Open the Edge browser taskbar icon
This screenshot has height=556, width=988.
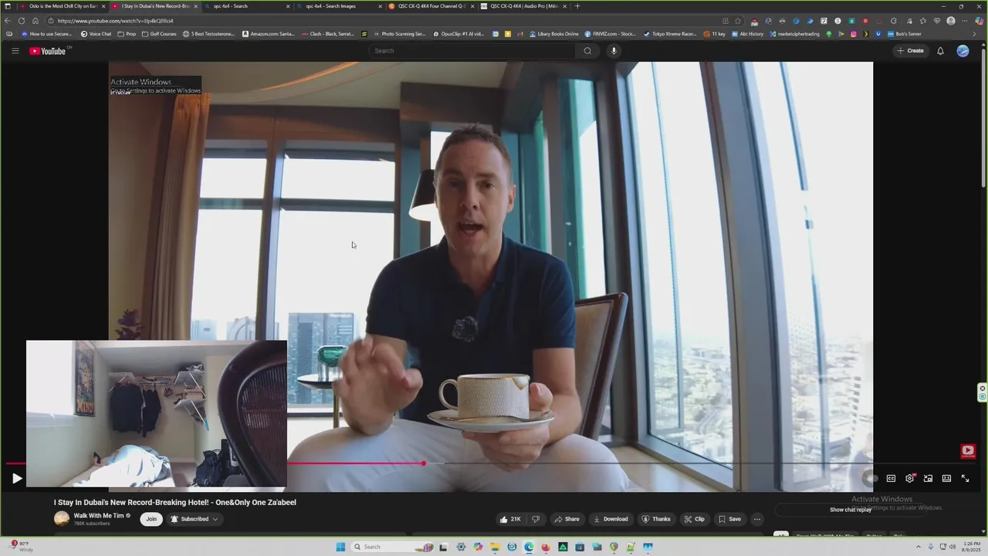click(529, 547)
